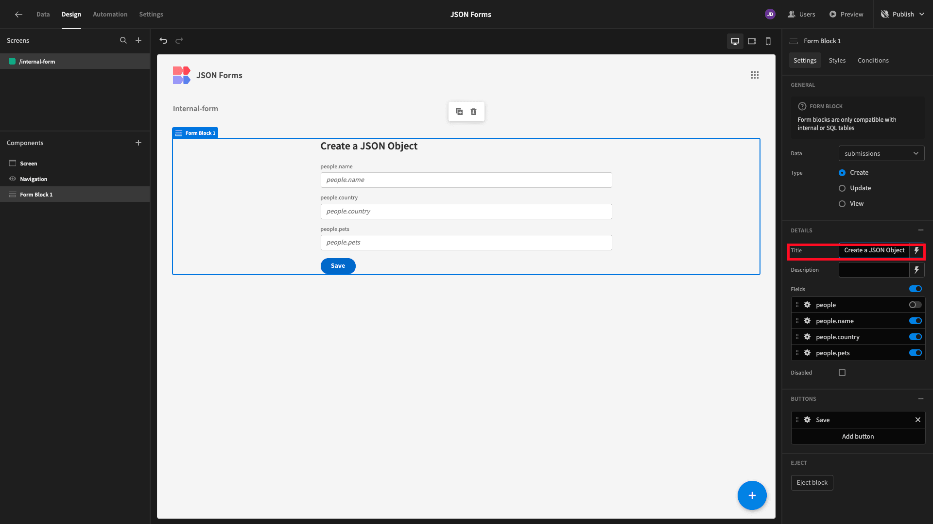Add a component with plus icon

click(x=138, y=143)
